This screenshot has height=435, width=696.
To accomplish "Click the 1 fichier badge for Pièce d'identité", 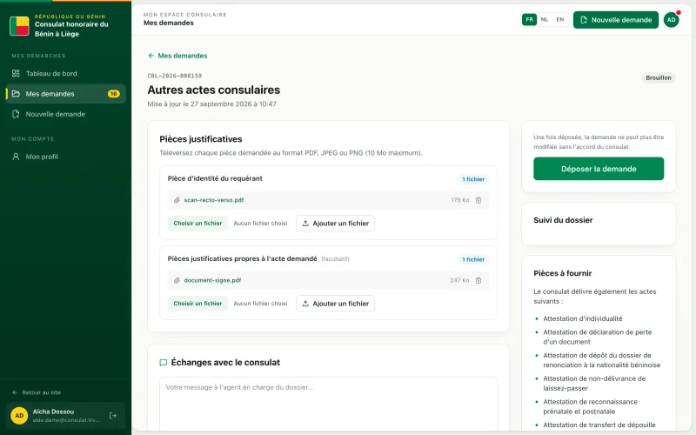I will (473, 179).
